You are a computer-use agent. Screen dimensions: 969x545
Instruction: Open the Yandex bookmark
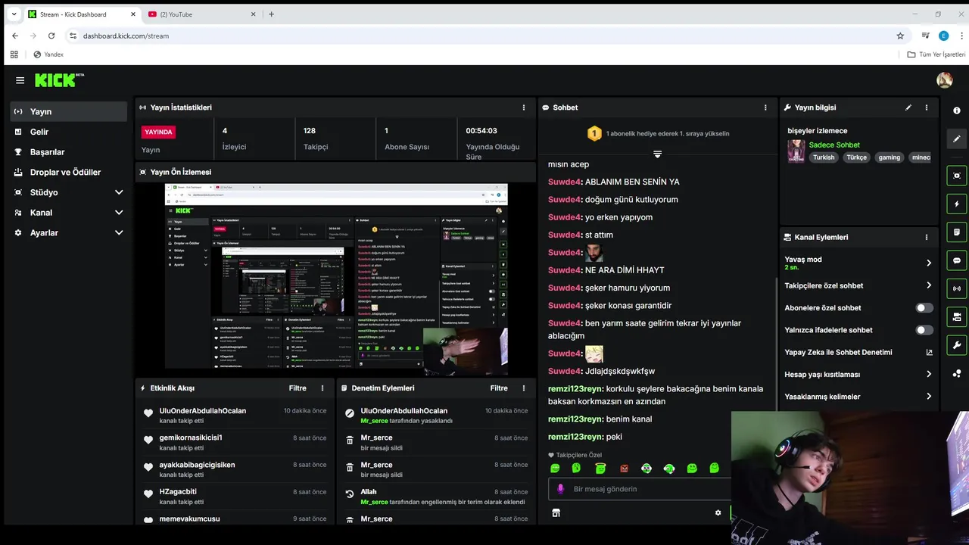tap(48, 54)
